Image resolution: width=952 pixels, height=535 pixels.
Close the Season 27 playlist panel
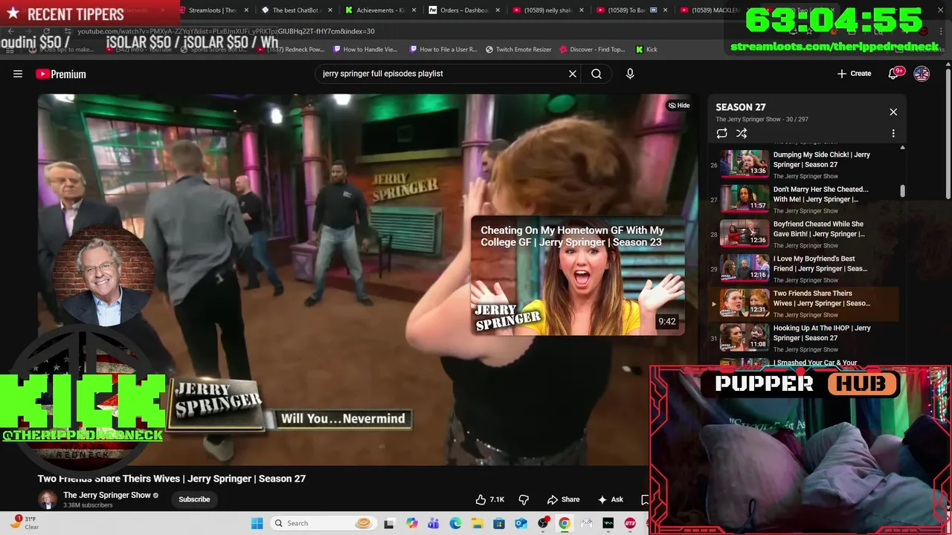(x=893, y=112)
